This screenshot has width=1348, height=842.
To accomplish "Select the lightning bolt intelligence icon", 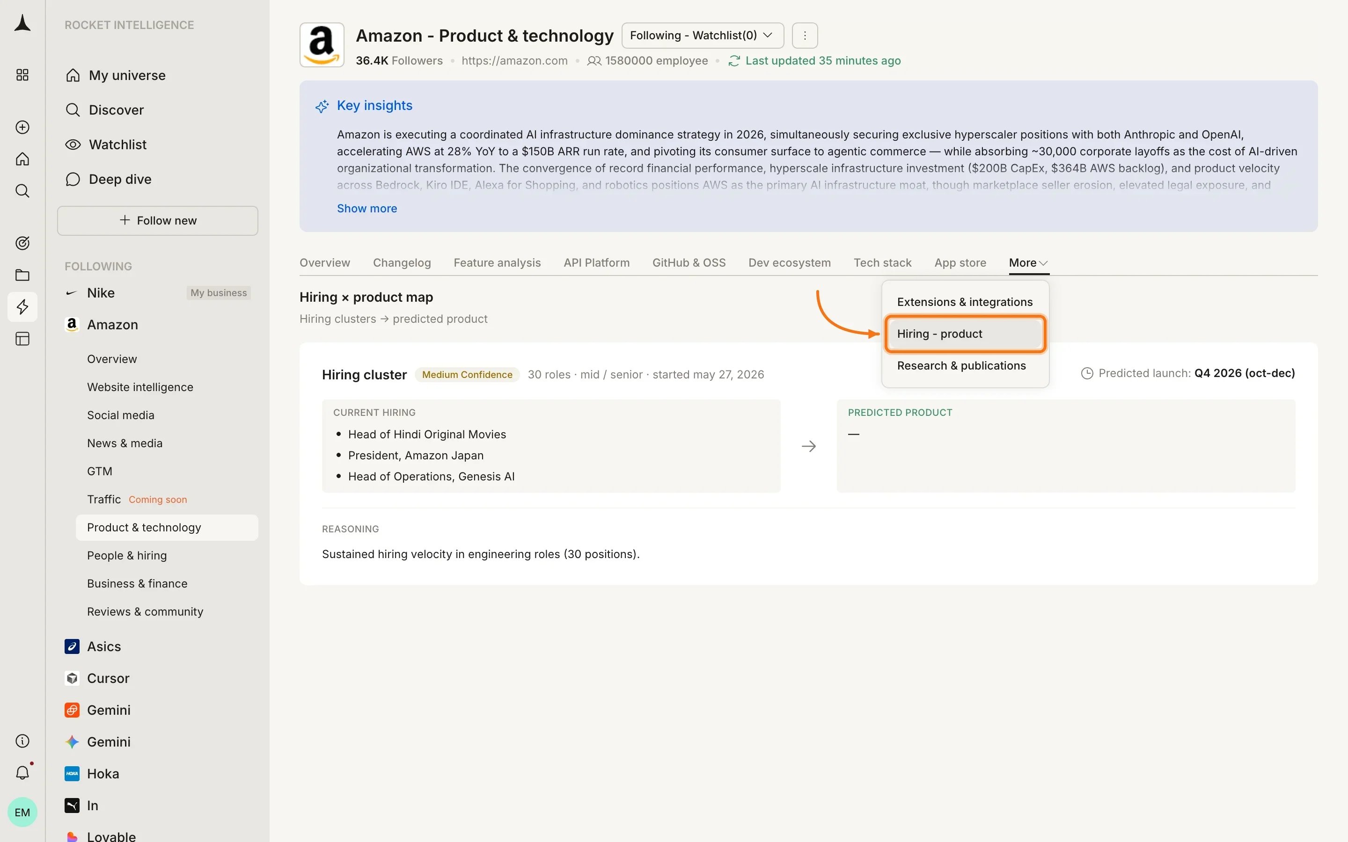I will (22, 307).
